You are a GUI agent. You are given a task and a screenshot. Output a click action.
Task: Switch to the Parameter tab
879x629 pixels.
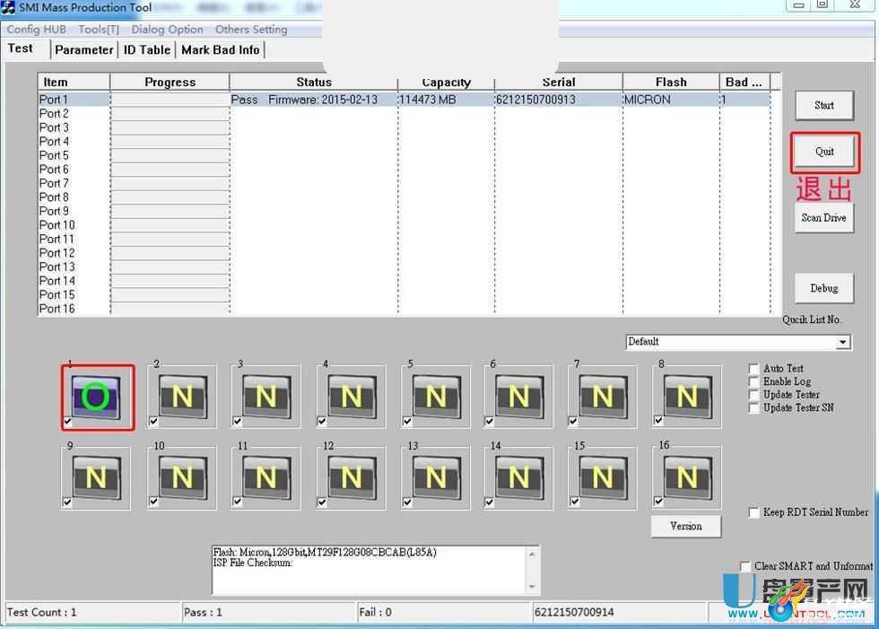[84, 50]
